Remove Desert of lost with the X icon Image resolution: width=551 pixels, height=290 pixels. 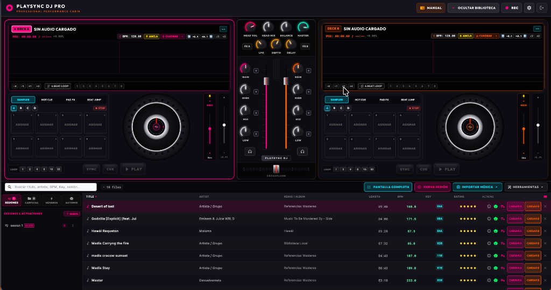[x=545, y=207]
